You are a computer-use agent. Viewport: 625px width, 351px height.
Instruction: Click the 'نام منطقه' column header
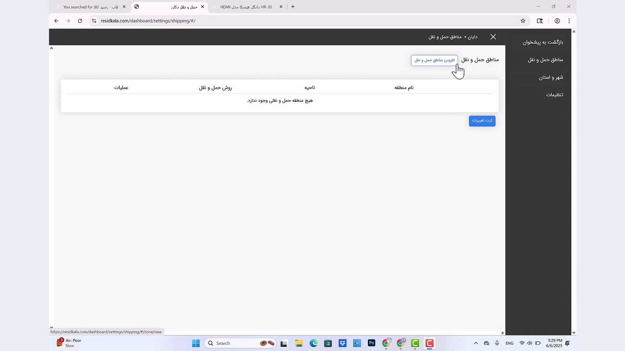tap(404, 87)
